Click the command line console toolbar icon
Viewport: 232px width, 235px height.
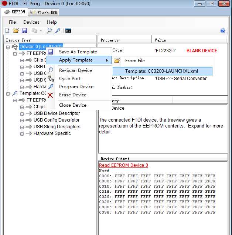pyautogui.click(x=68, y=31)
